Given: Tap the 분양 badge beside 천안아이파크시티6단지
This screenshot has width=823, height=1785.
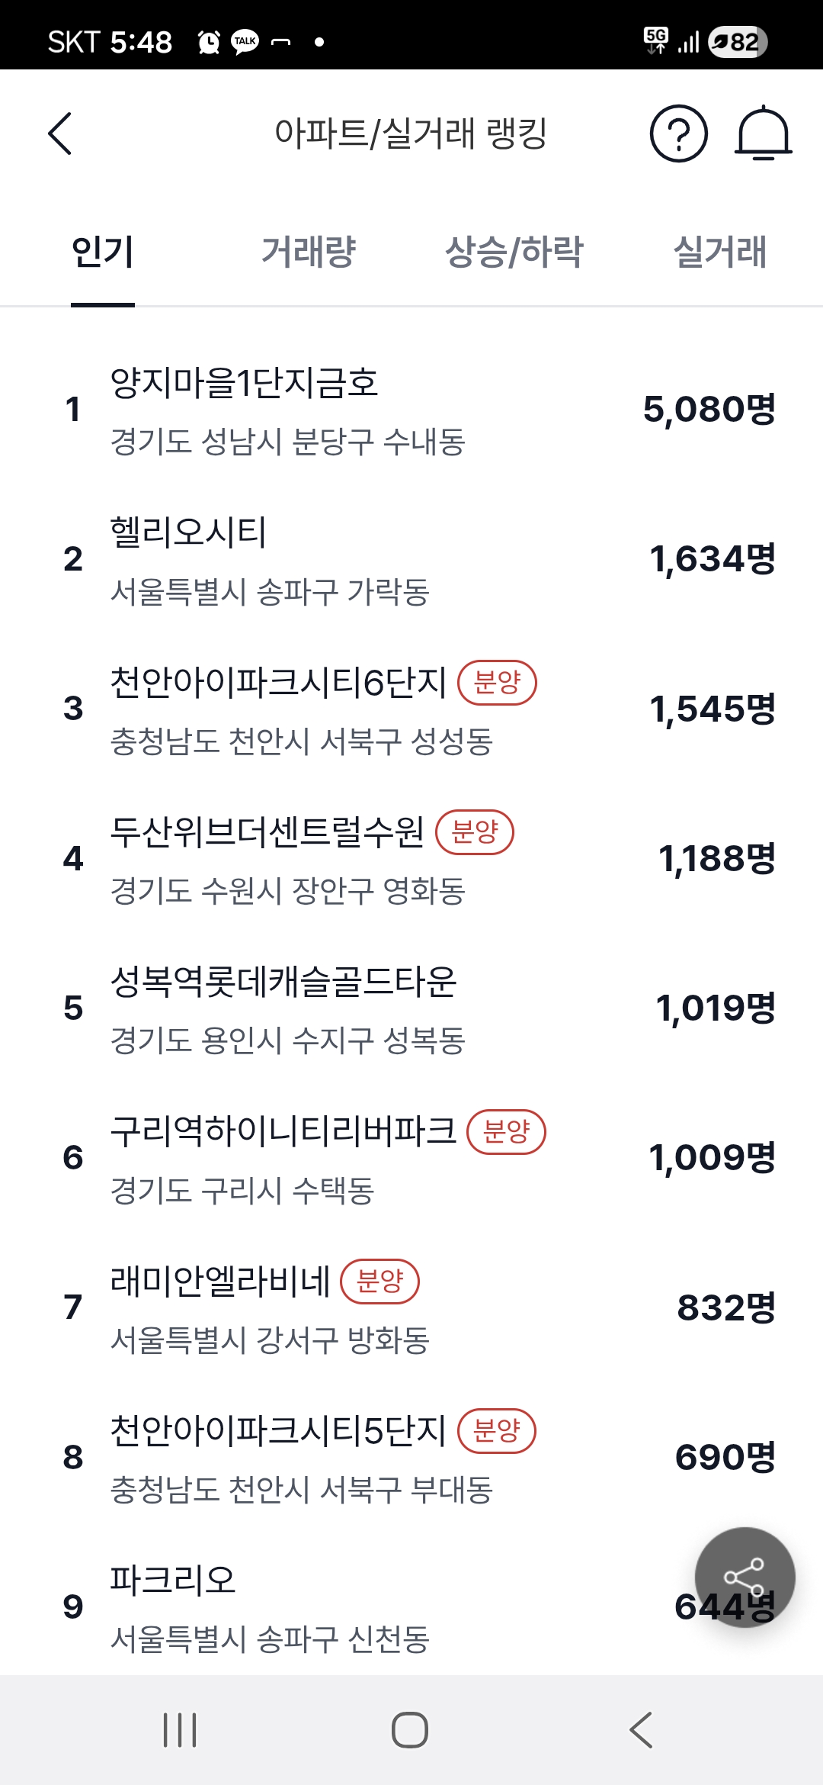Looking at the screenshot, I should pos(497,682).
